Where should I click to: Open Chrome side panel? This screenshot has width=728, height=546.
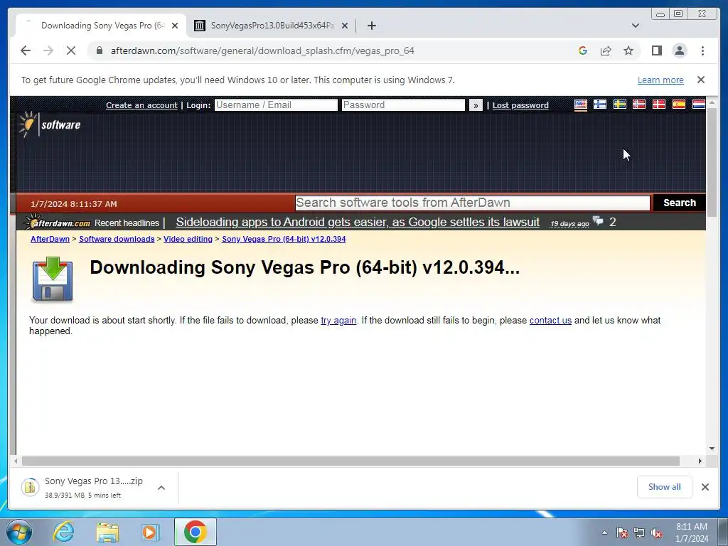pos(656,50)
